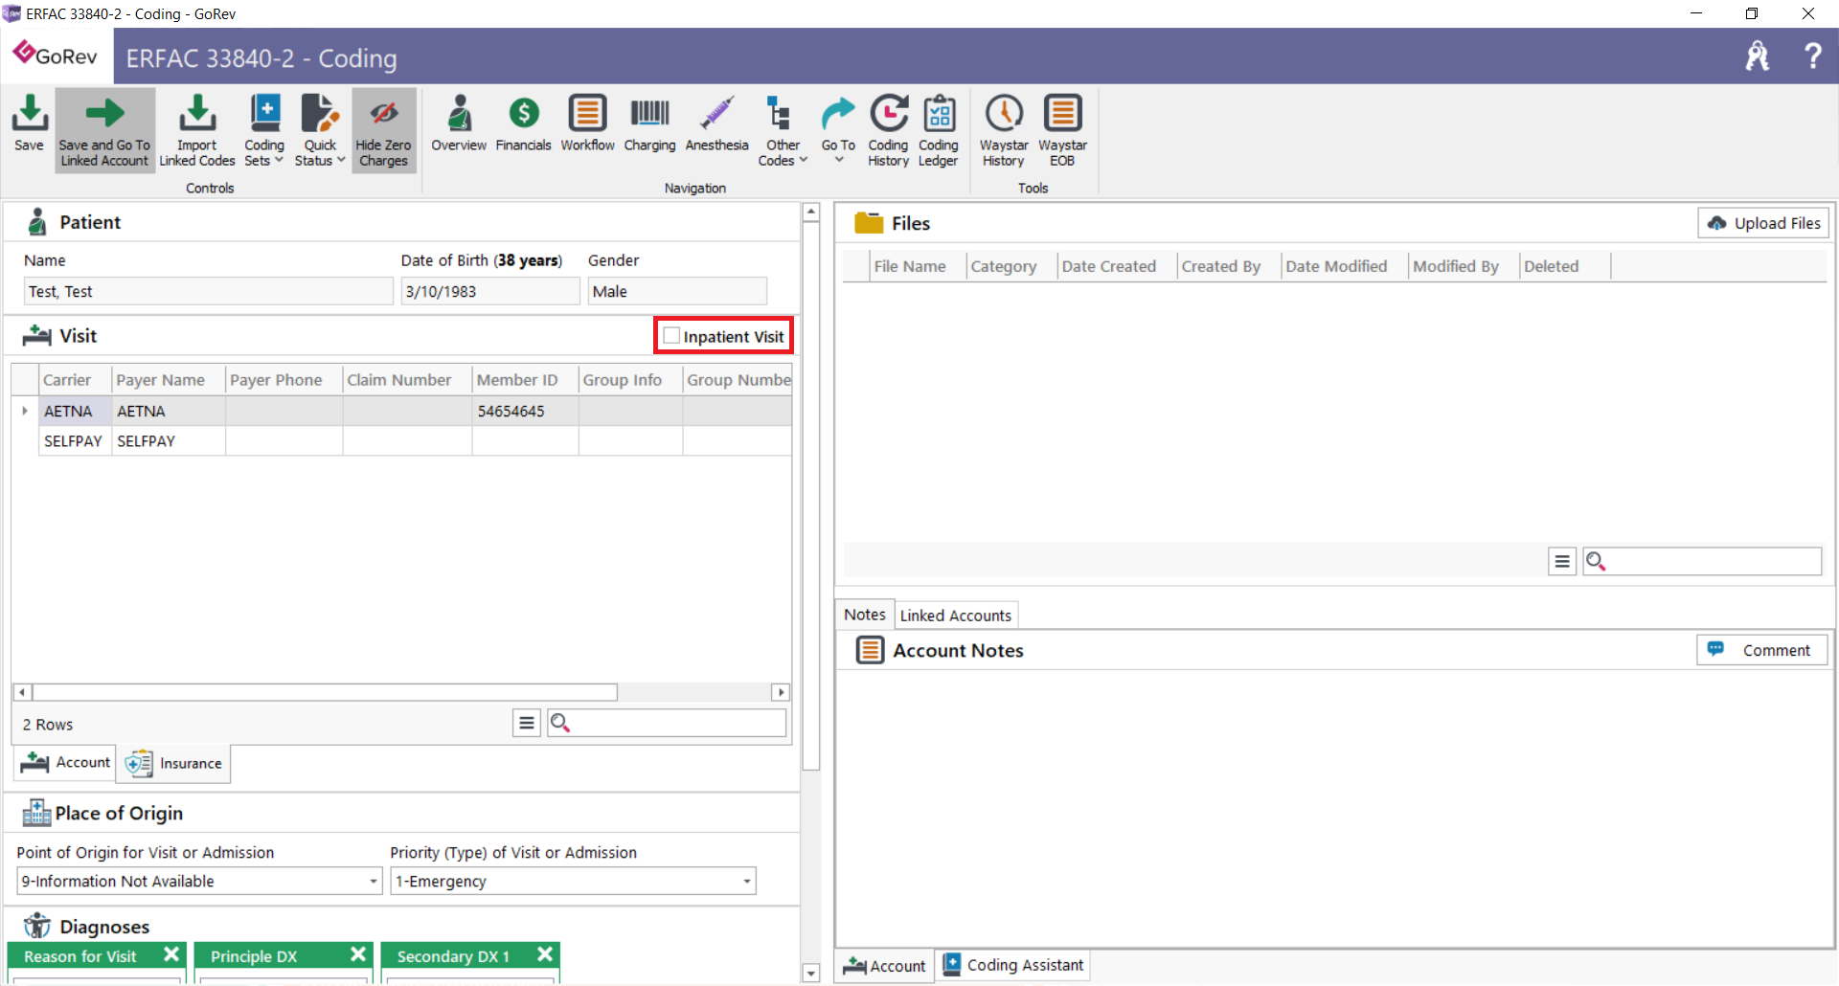
Task: Click the help question mark icon
Action: click(1812, 56)
